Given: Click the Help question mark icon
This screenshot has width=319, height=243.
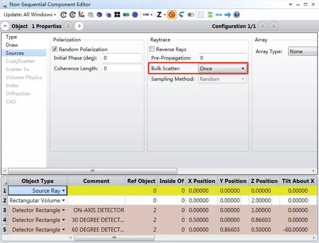Looking at the screenshot, I should coord(237,15).
